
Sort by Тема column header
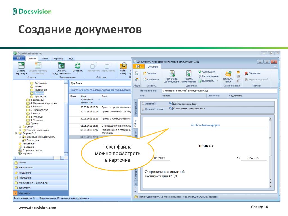pos(116,99)
